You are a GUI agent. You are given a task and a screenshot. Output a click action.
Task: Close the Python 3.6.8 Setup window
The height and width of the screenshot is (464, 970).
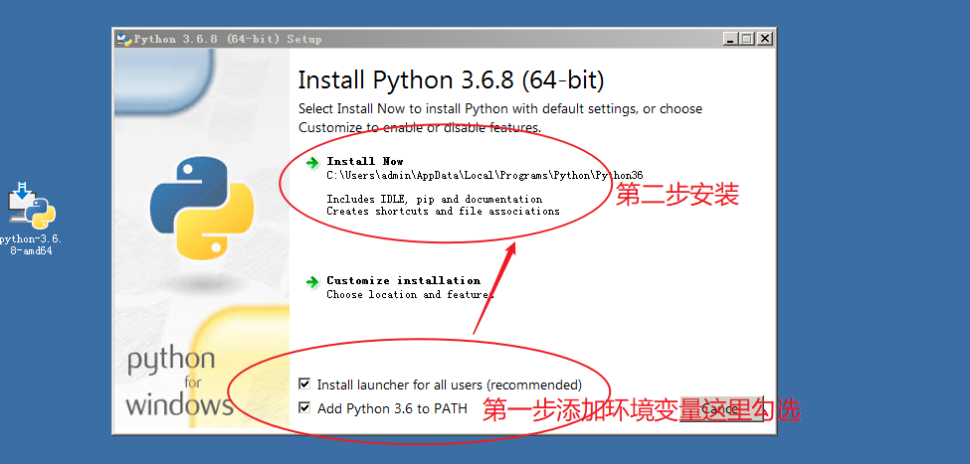tap(765, 39)
